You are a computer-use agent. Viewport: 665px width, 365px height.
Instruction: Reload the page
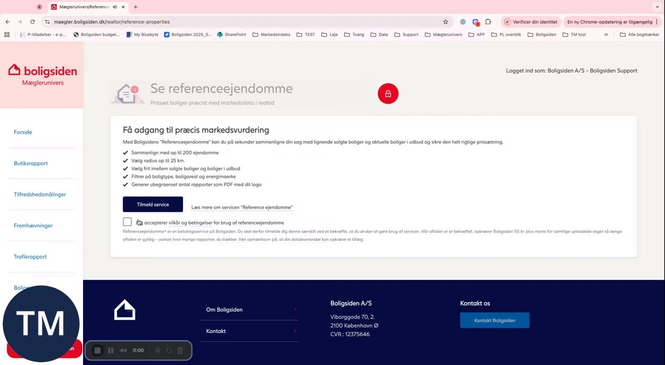point(32,22)
